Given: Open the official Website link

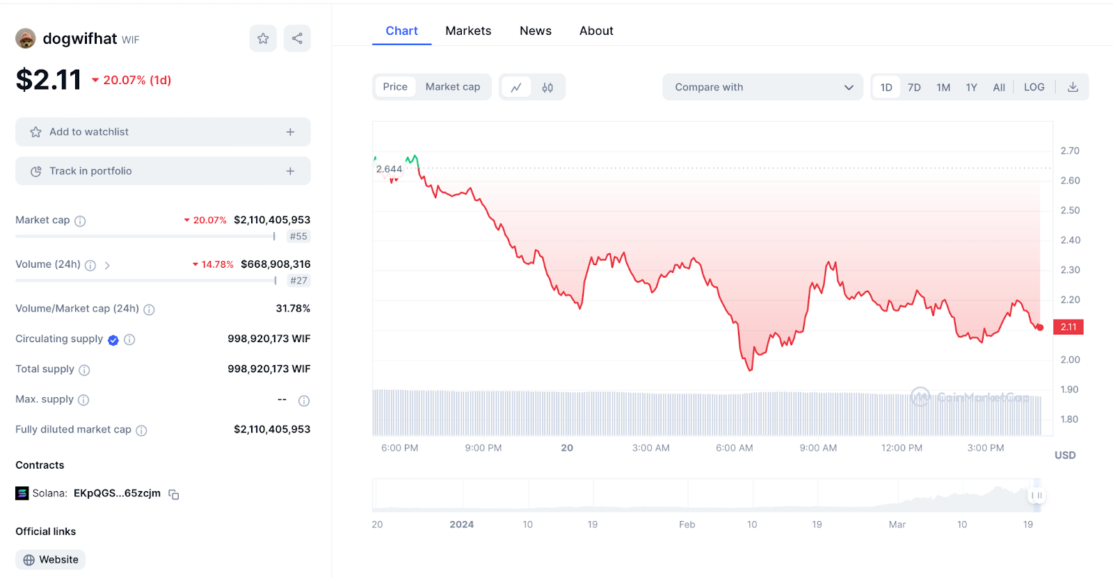Looking at the screenshot, I should point(51,560).
